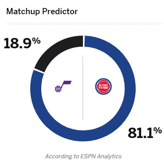The image size is (164, 161).
Task: Select the Detroit Pistons logo
Action: click(104, 87)
